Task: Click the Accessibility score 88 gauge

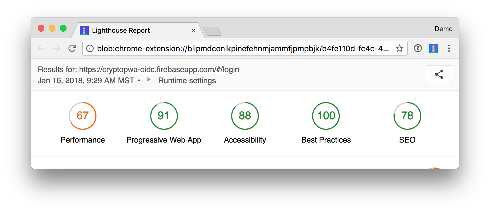Action: (245, 116)
